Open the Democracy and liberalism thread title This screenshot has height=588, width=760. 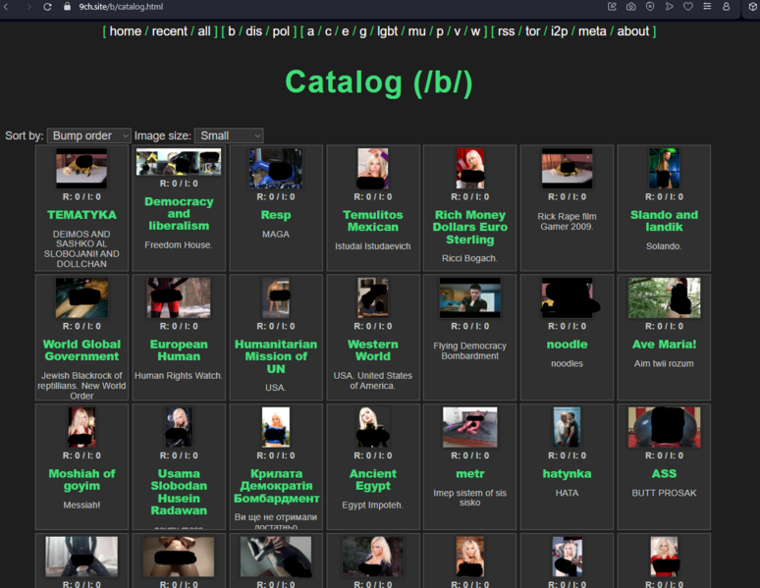click(x=179, y=214)
